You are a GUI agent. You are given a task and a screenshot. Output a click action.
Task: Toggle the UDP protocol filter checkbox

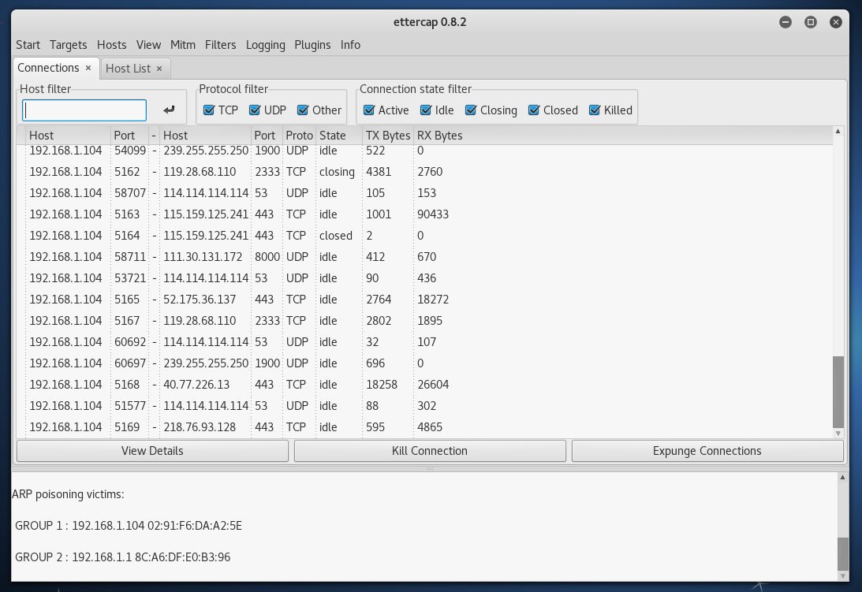255,110
